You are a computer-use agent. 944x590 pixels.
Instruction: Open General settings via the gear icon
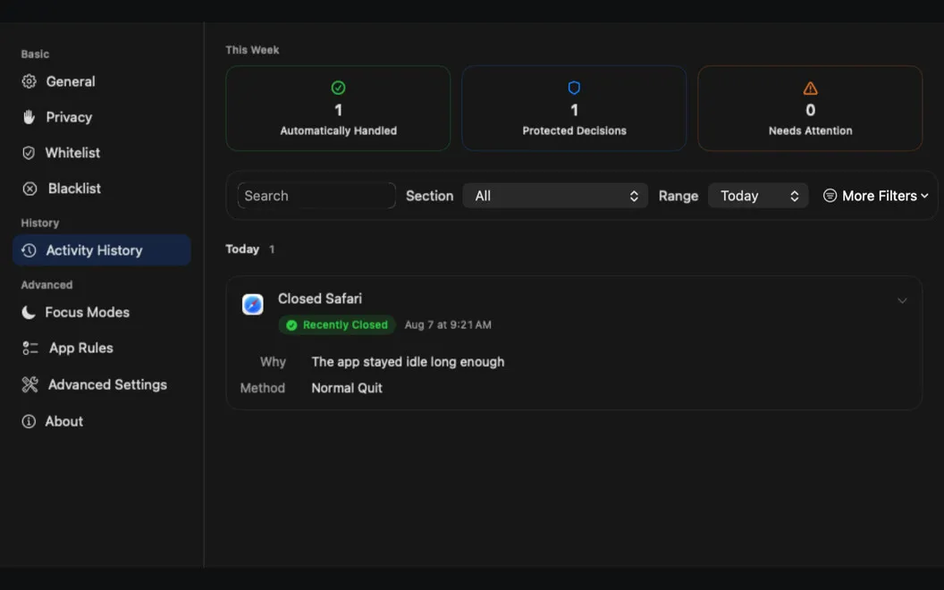click(x=29, y=81)
